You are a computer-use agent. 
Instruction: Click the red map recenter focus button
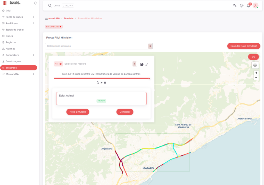point(253,57)
